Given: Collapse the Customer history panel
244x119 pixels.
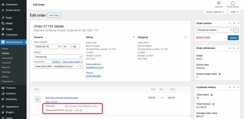Looking at the screenshot, I should pos(238,87).
